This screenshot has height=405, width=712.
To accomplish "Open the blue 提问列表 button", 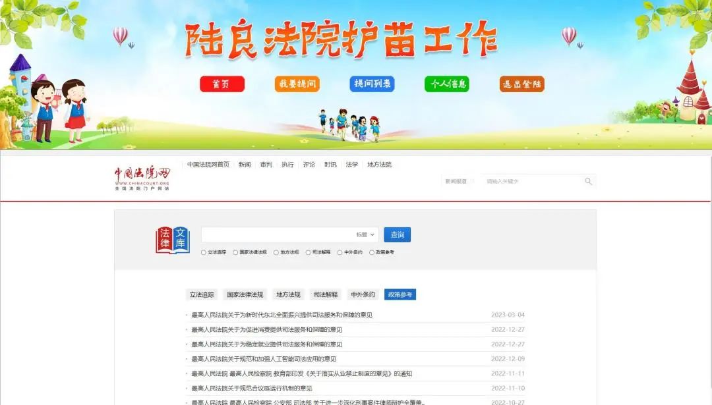I will click(x=372, y=84).
